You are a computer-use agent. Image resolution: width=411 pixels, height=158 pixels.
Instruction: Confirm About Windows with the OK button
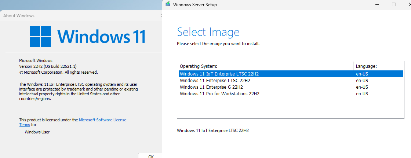[x=150, y=156]
